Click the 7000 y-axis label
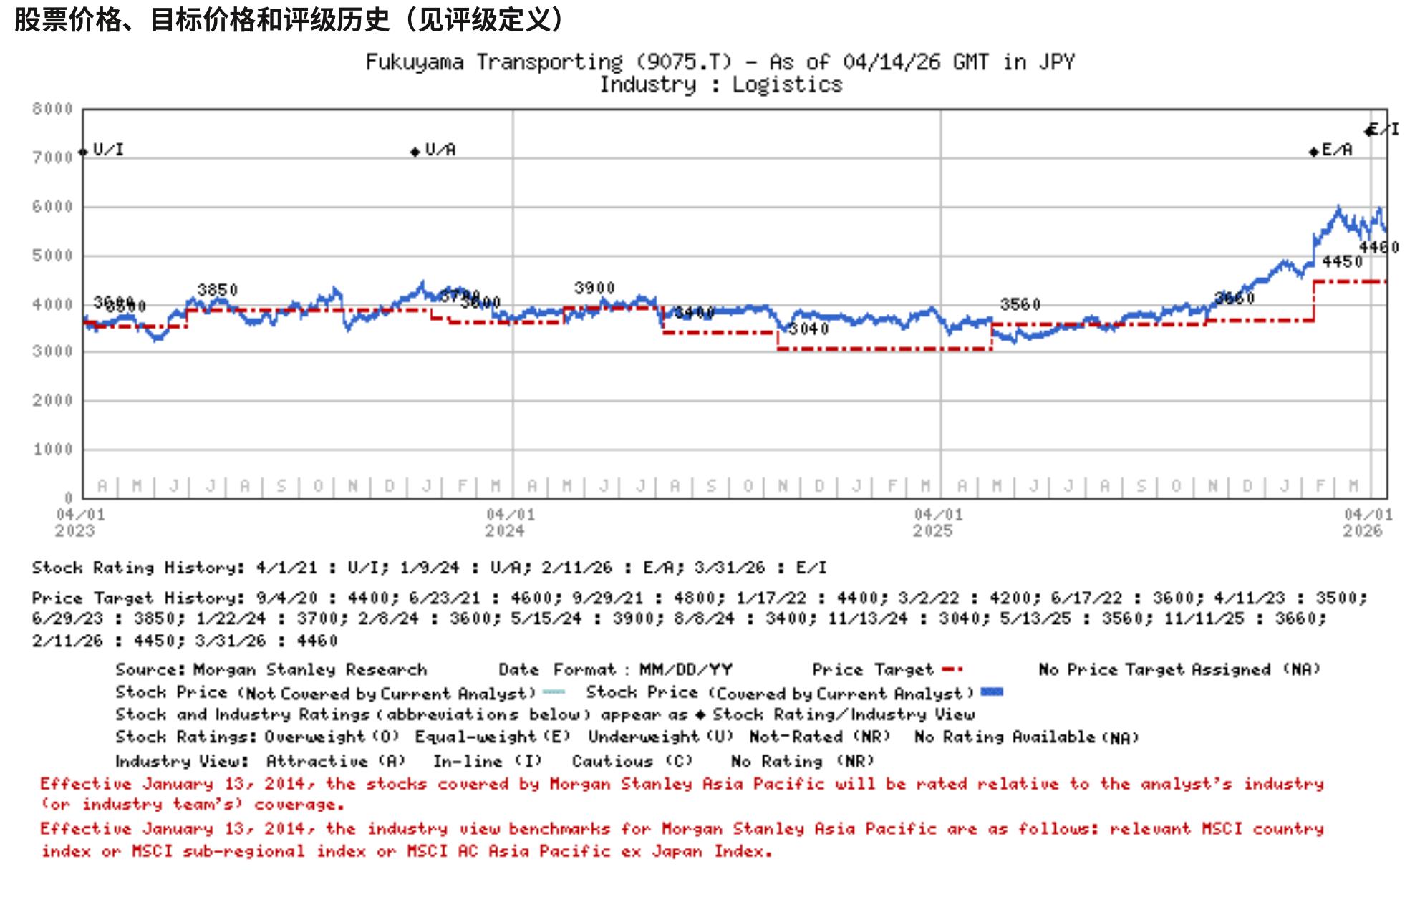 point(52,157)
